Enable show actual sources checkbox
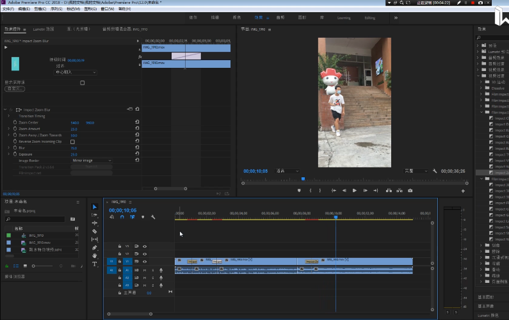Screen dimensions: 509x320 click(x=82, y=83)
